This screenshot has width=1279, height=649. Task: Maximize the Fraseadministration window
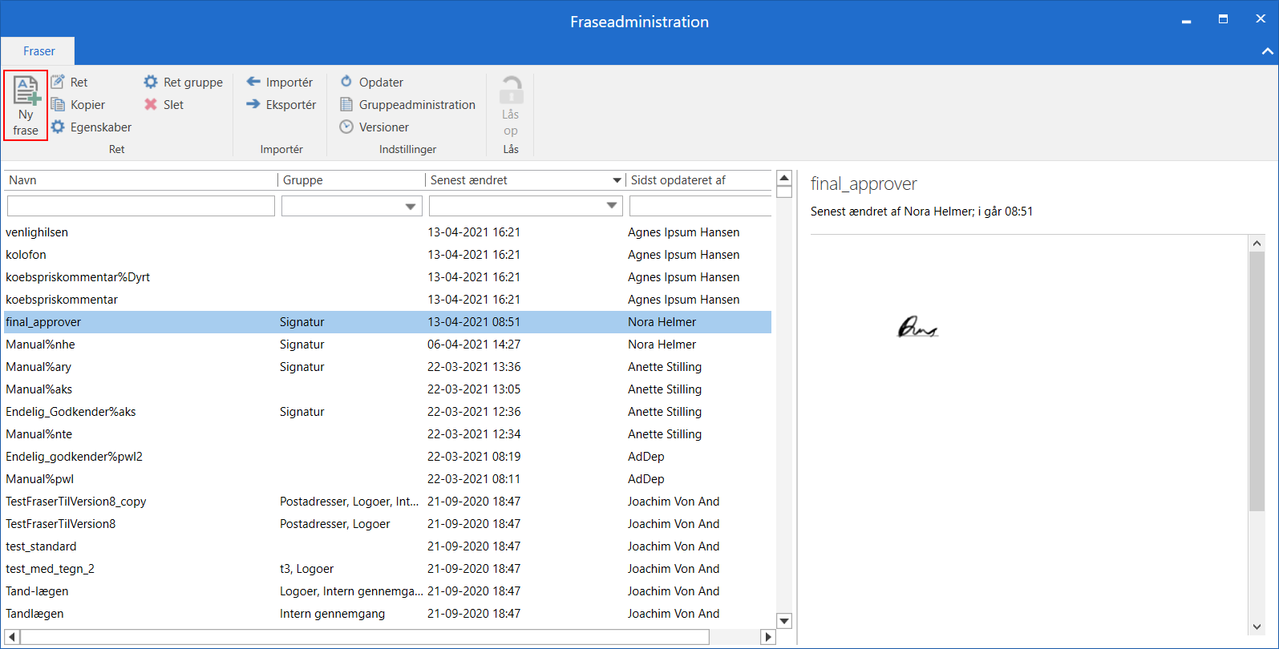(1223, 19)
